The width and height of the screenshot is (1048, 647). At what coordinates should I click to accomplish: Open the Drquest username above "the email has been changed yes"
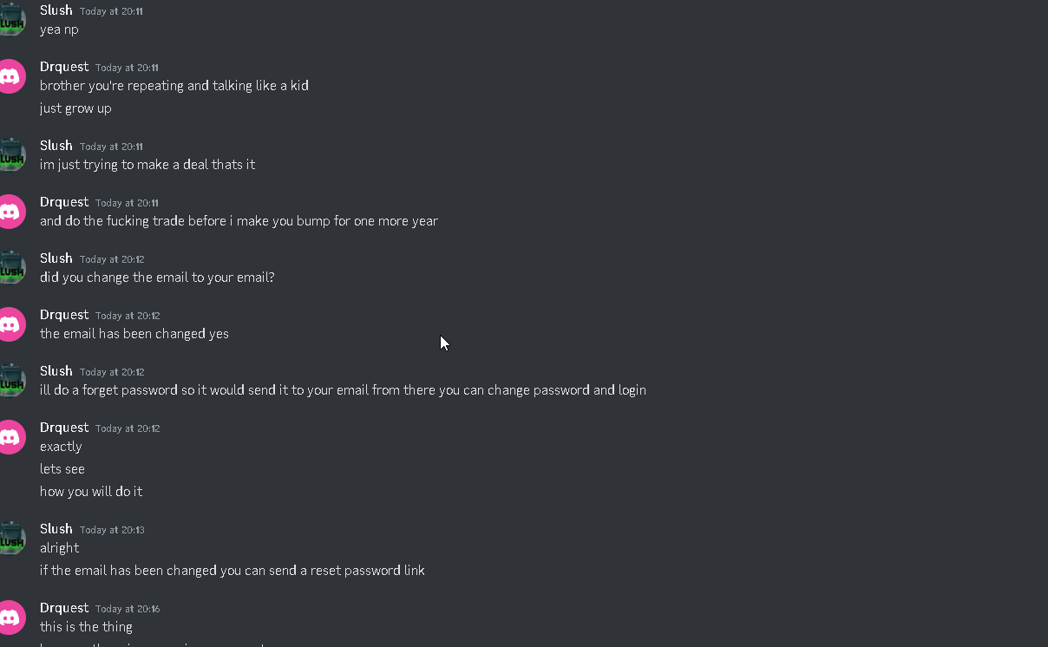[64, 315]
